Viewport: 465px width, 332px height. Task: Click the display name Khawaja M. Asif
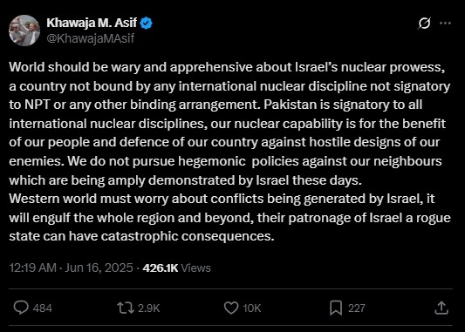92,23
